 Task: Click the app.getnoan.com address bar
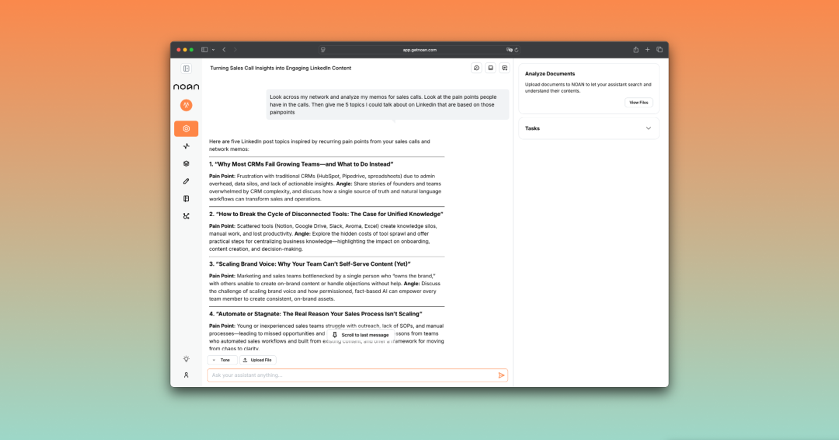(x=419, y=50)
